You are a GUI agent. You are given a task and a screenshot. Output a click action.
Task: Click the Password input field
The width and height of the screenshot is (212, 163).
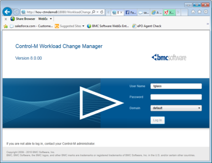pyautogui.click(x=176, y=97)
